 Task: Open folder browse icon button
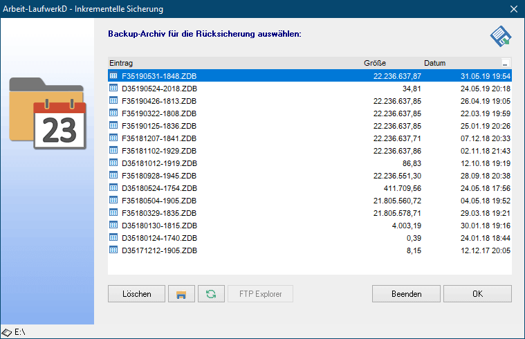pos(181,294)
